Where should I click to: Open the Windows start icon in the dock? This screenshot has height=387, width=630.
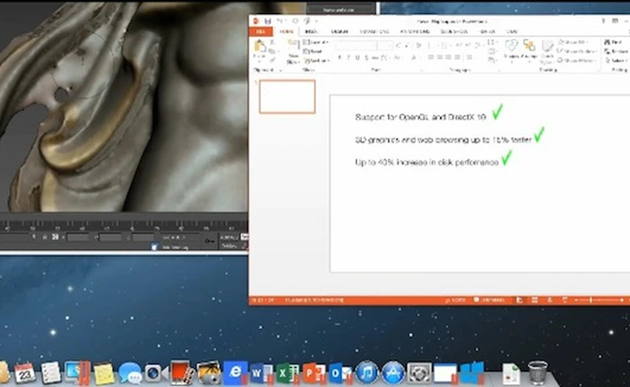(472, 373)
